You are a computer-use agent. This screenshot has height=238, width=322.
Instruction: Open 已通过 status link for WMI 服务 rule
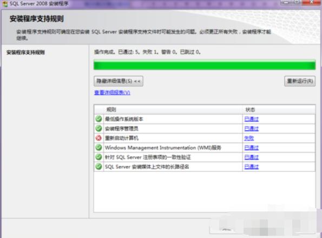[251, 147]
